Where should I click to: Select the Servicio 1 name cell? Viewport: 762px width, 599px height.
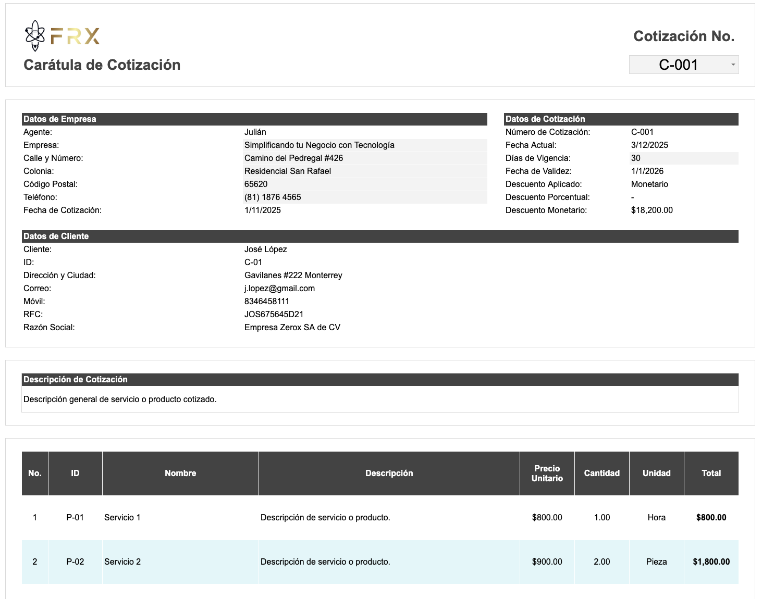180,518
